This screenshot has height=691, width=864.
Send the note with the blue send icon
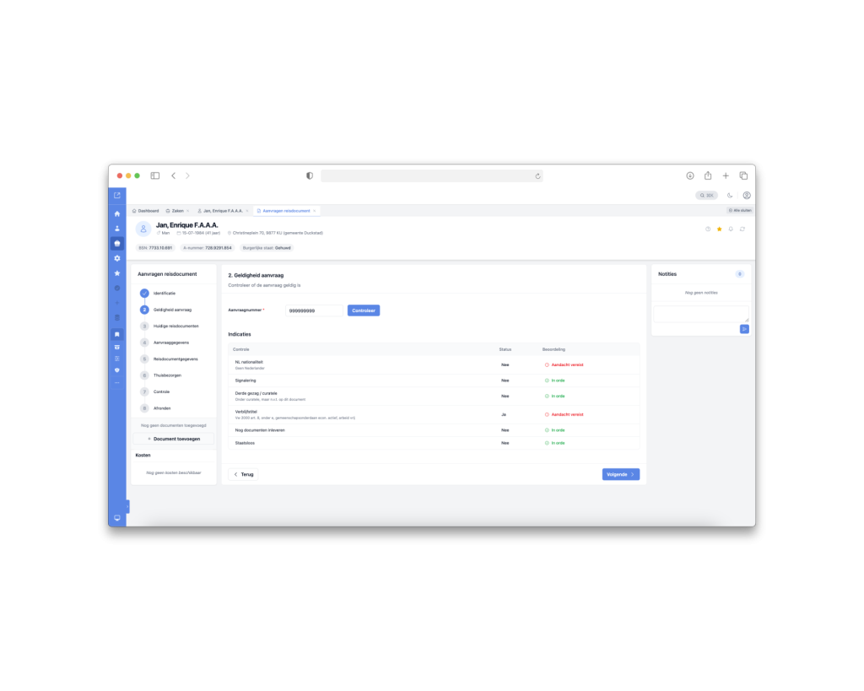click(744, 329)
